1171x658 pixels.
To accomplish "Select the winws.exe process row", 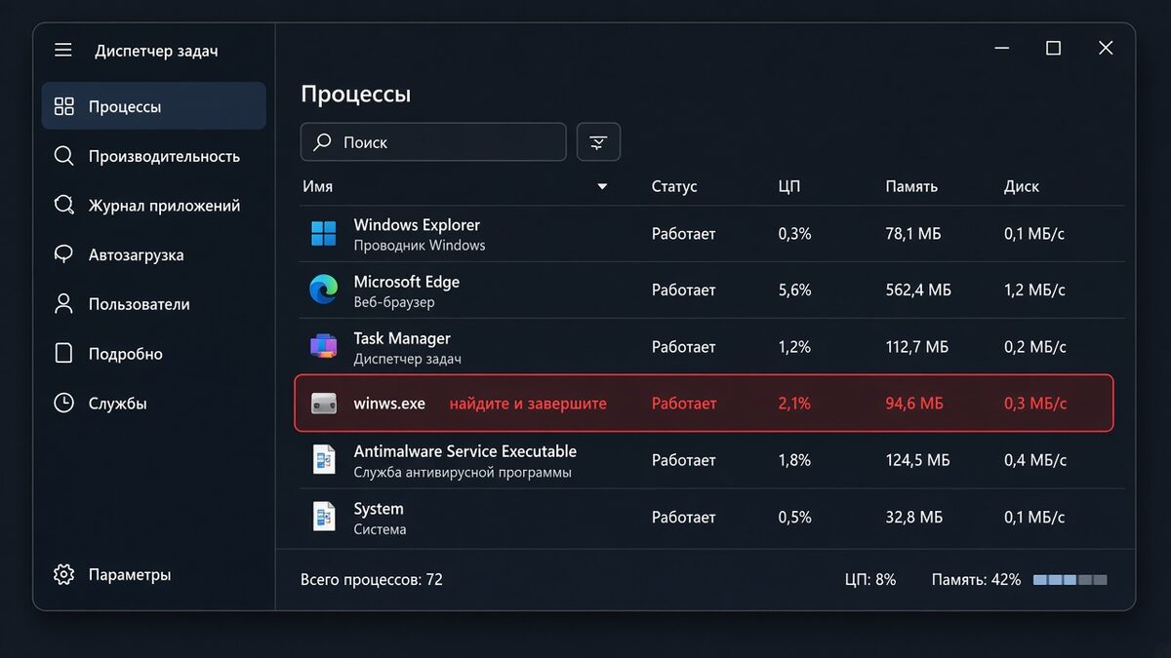I will pos(704,403).
